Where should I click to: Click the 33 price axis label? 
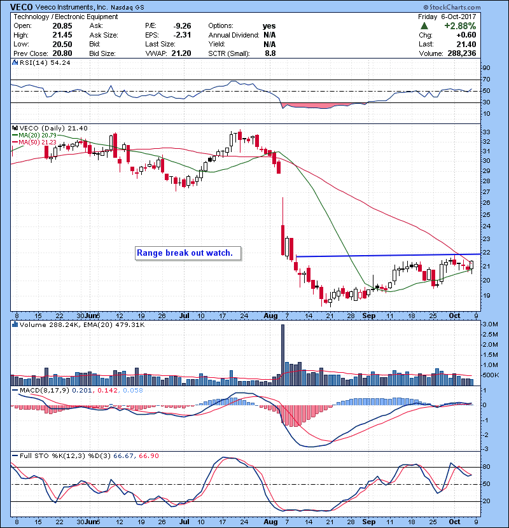pyautogui.click(x=486, y=132)
